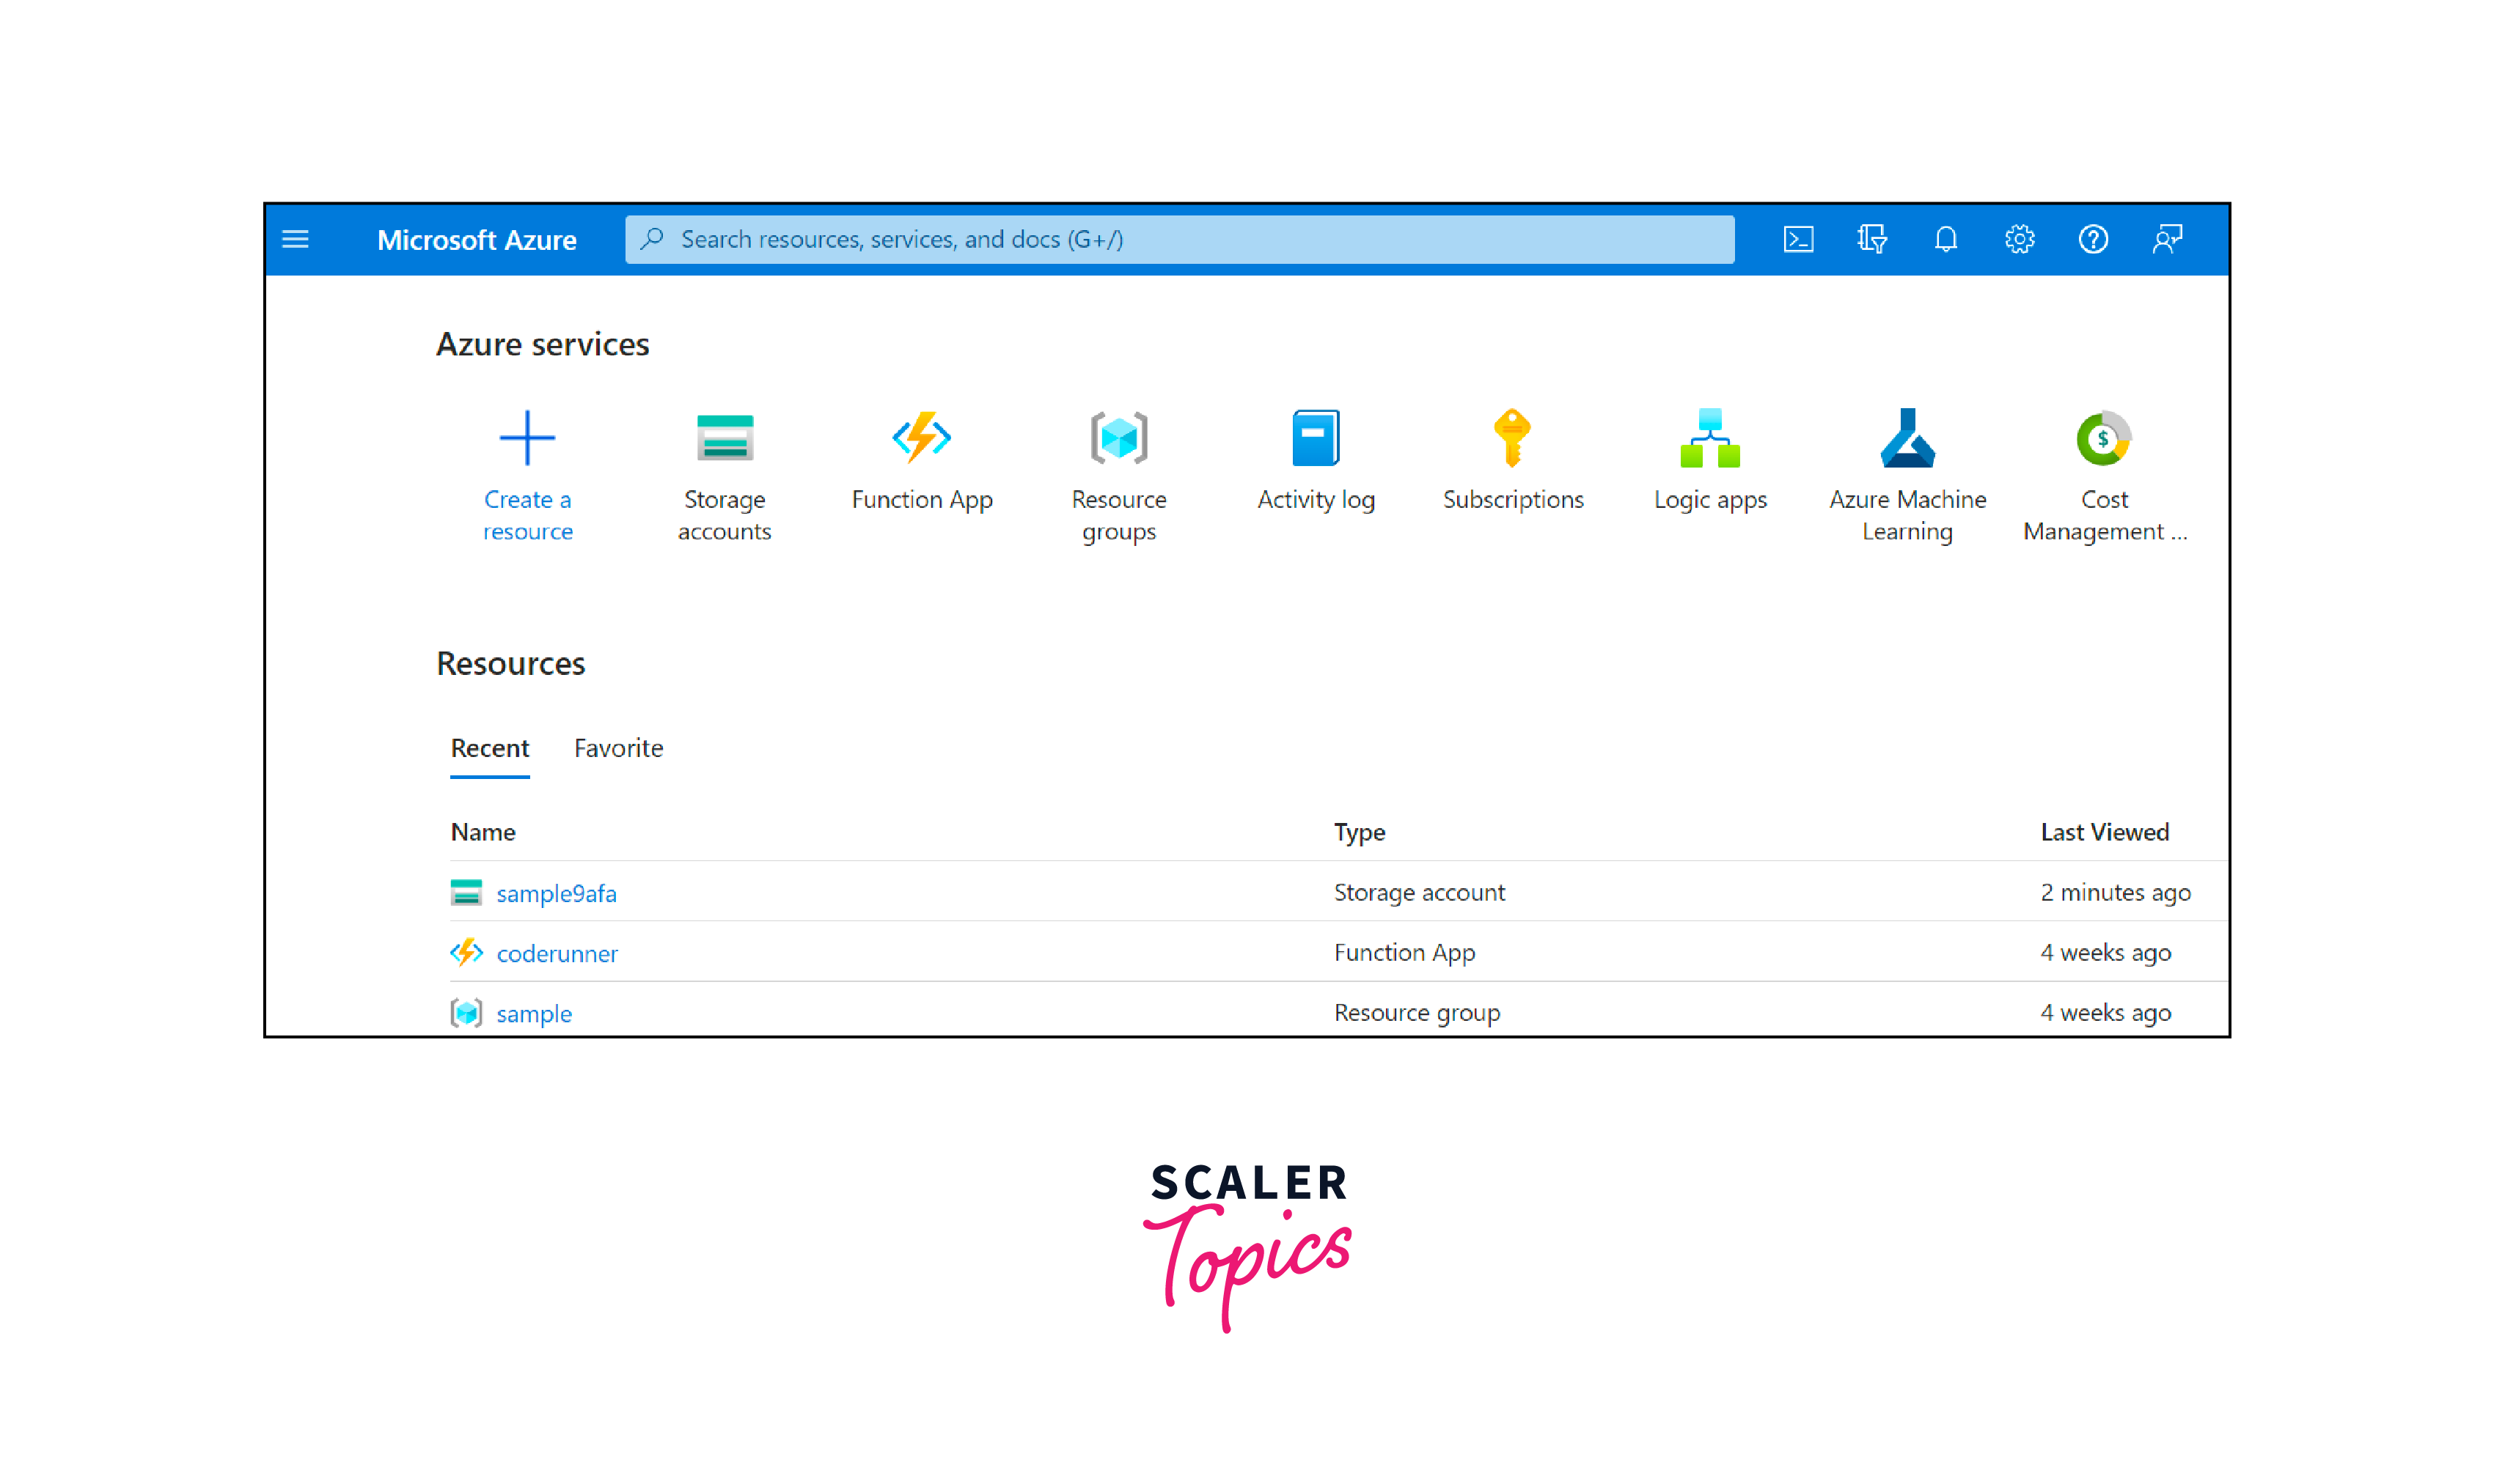
Task: Click the Feedback person icon
Action: tap(2167, 239)
